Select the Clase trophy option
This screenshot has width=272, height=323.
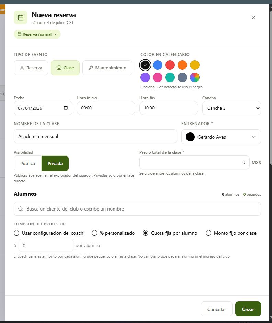(65, 68)
